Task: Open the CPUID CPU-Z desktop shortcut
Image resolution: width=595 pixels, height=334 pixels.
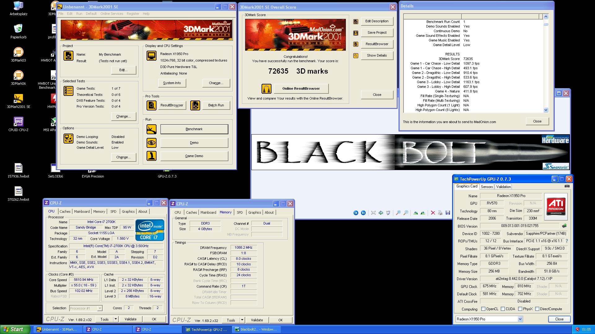Action: coord(18,124)
